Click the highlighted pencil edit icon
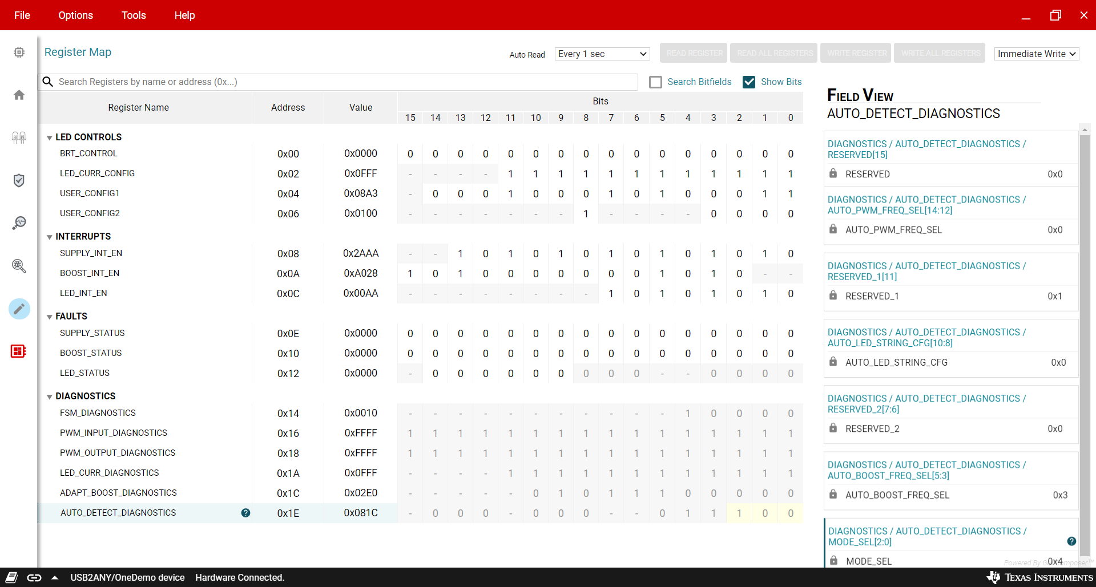Image resolution: width=1096 pixels, height=587 pixels. [x=19, y=309]
